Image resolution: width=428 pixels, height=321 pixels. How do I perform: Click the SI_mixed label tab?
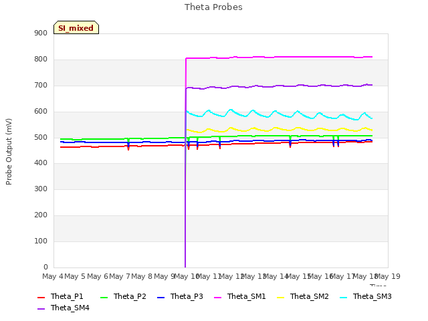click(76, 27)
